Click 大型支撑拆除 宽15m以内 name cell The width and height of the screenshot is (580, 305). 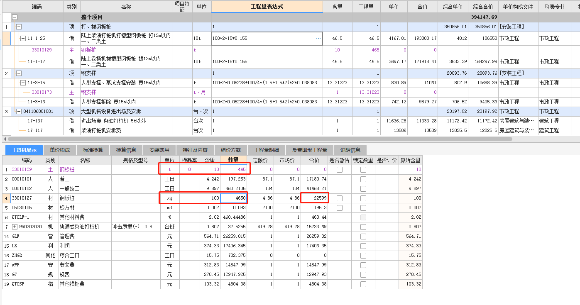click(126, 102)
